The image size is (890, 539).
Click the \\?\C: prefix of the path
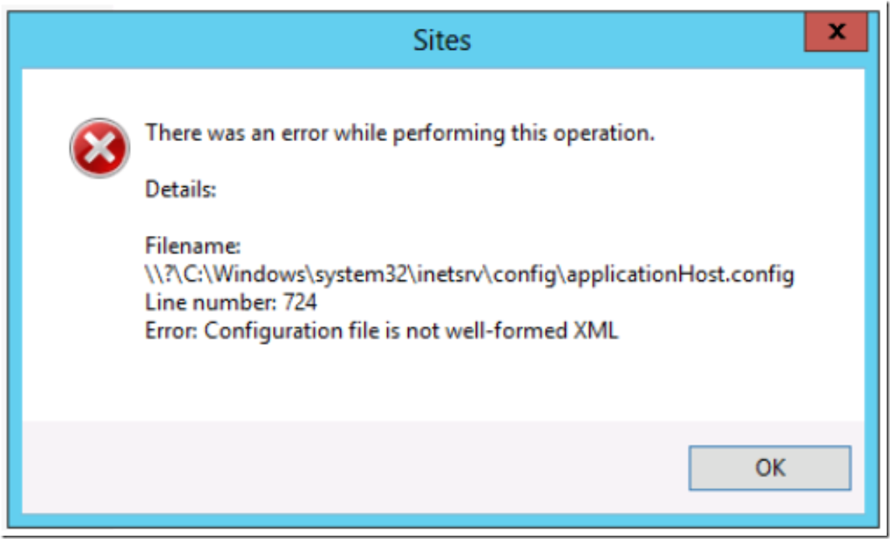click(176, 275)
